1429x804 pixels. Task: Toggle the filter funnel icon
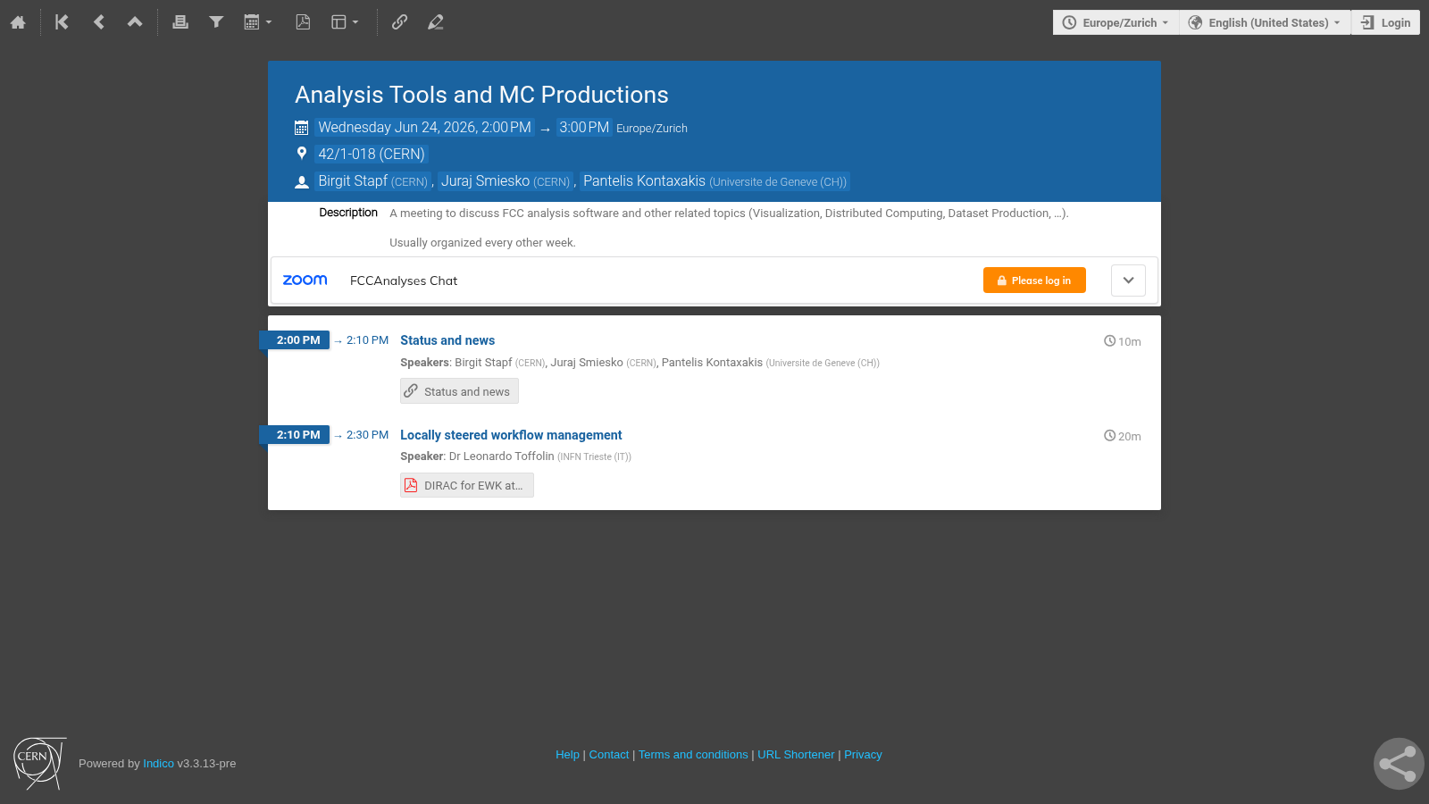click(216, 22)
